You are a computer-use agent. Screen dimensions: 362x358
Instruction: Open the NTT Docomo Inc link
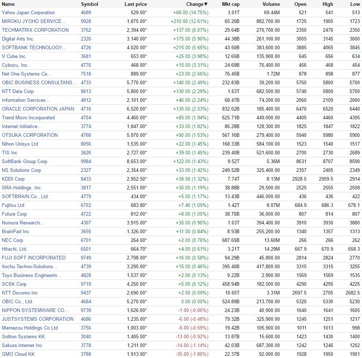click(20, 293)
